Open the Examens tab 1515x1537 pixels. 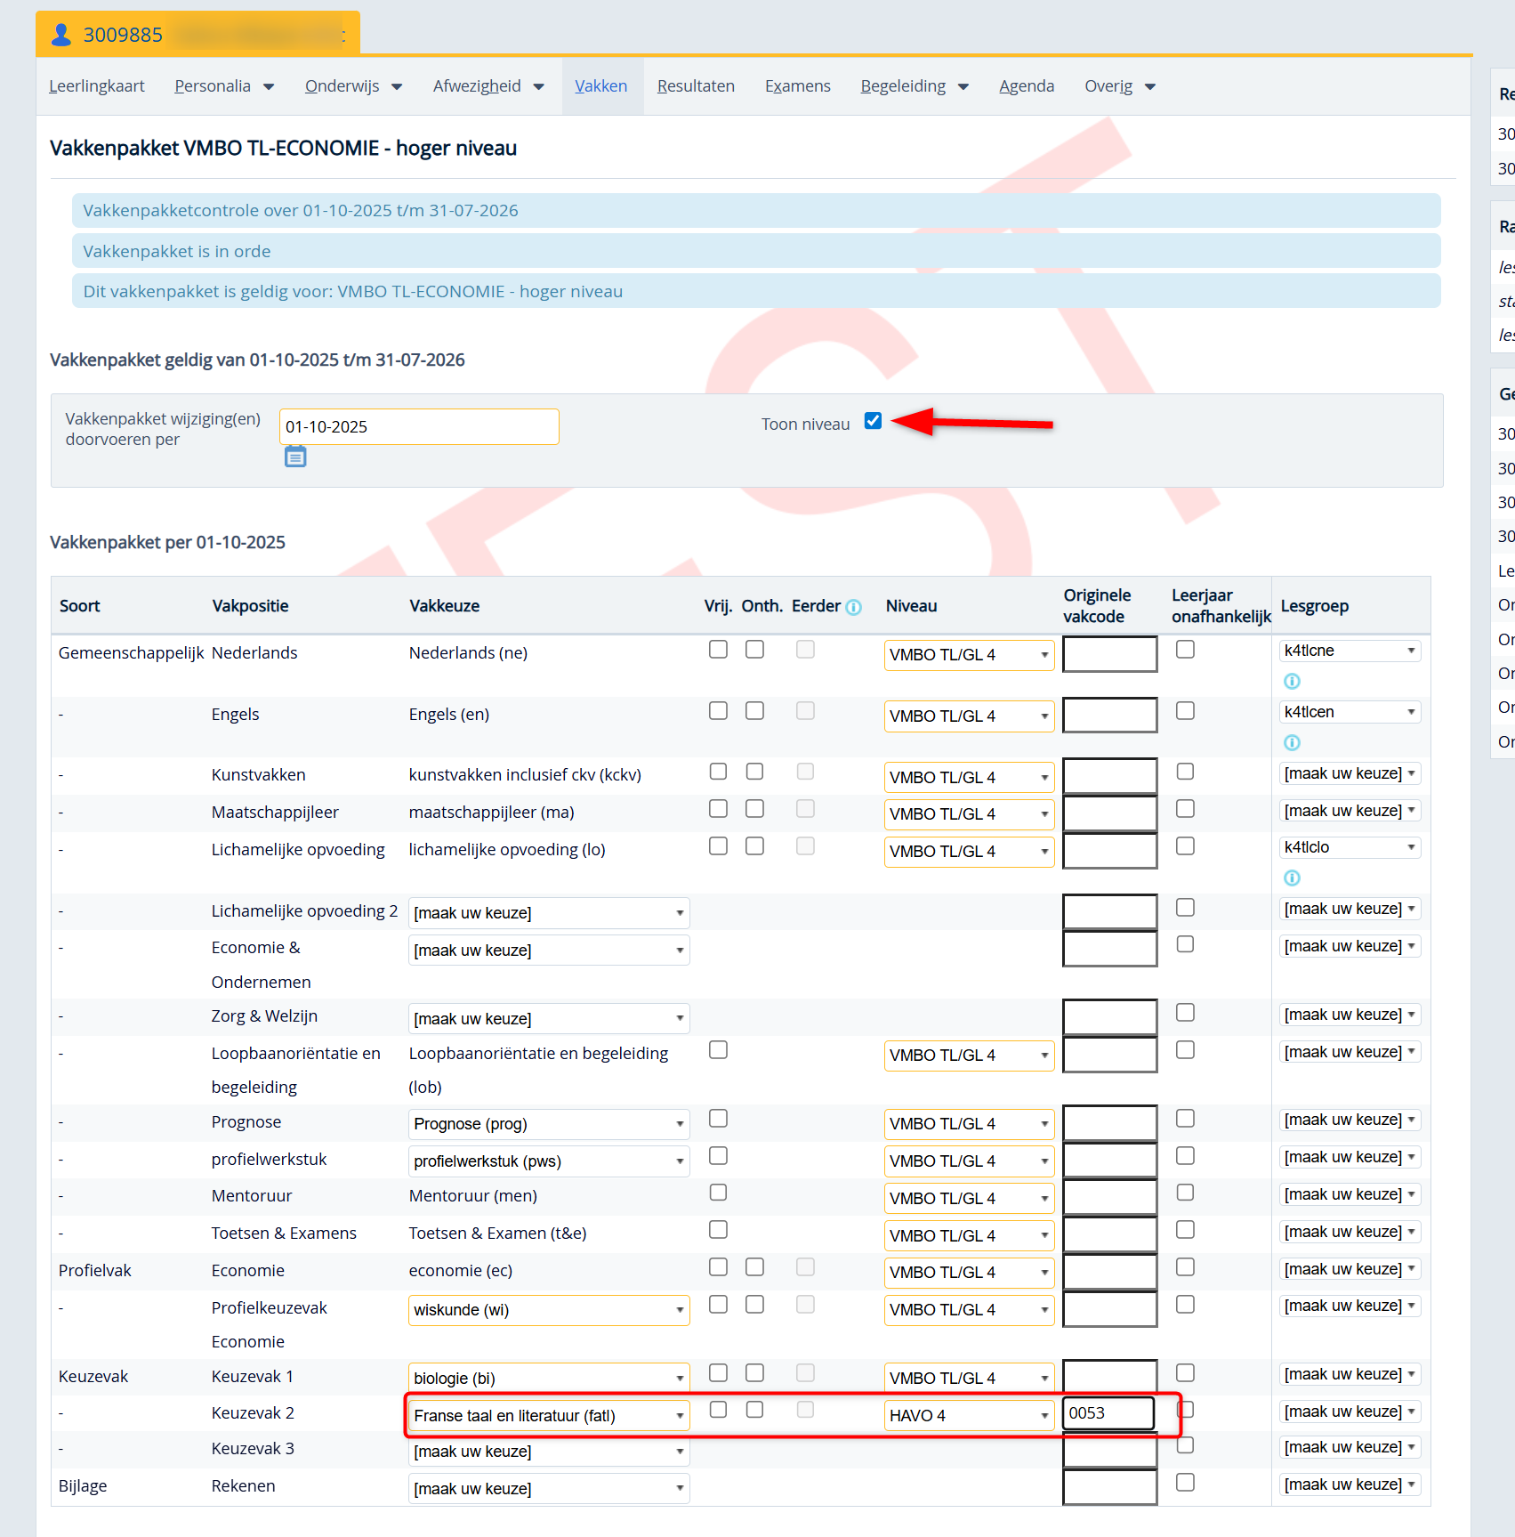pyautogui.click(x=797, y=86)
